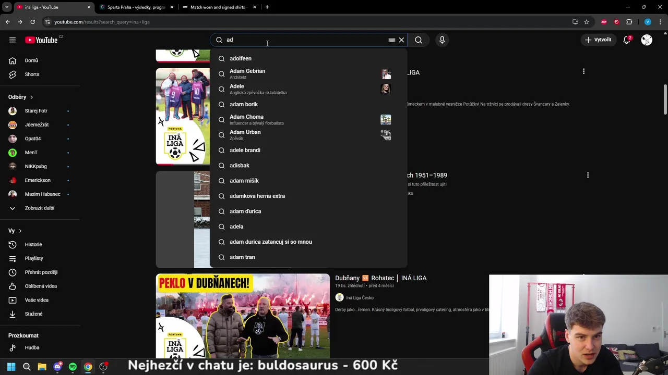Bookmark this page with the star
The image size is (668, 375).
pyautogui.click(x=587, y=22)
